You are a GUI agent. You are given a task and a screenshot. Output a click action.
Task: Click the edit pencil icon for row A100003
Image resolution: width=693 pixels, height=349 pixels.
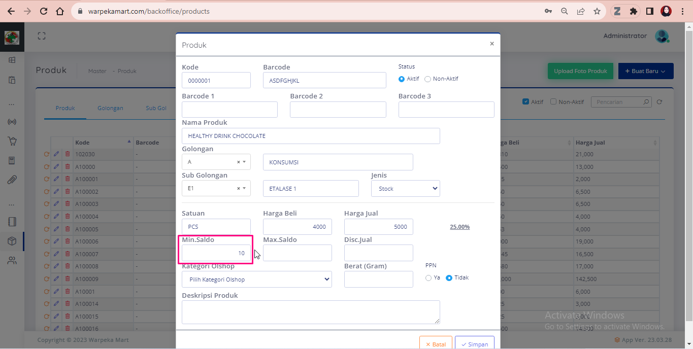[56, 204]
